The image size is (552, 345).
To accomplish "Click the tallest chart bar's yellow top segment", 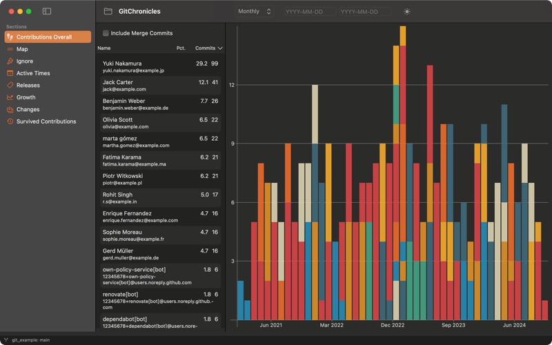I will tap(403, 36).
